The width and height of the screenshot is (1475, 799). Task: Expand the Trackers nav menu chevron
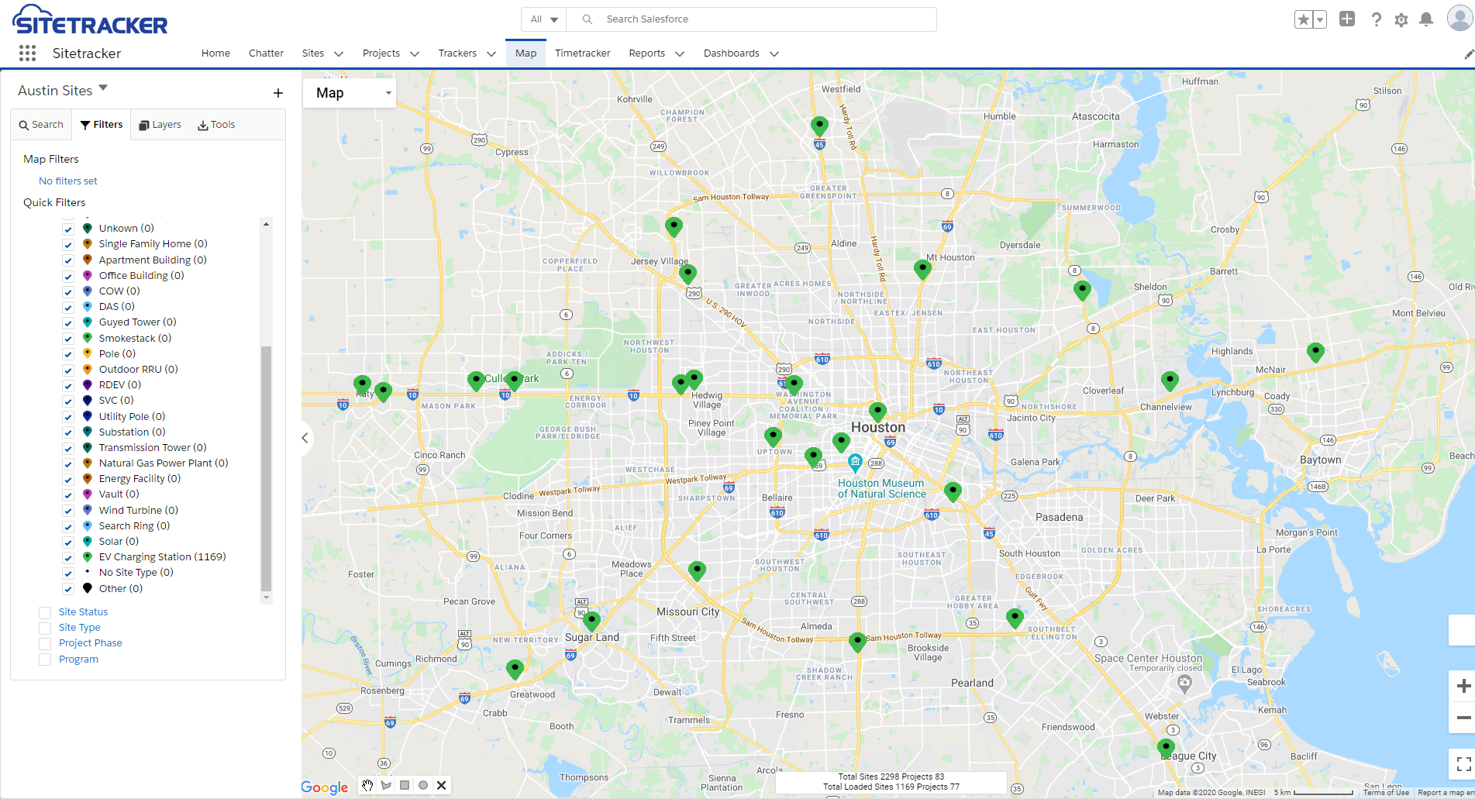point(491,53)
